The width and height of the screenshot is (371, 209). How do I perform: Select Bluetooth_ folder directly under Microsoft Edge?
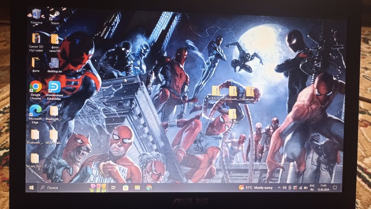point(35,137)
